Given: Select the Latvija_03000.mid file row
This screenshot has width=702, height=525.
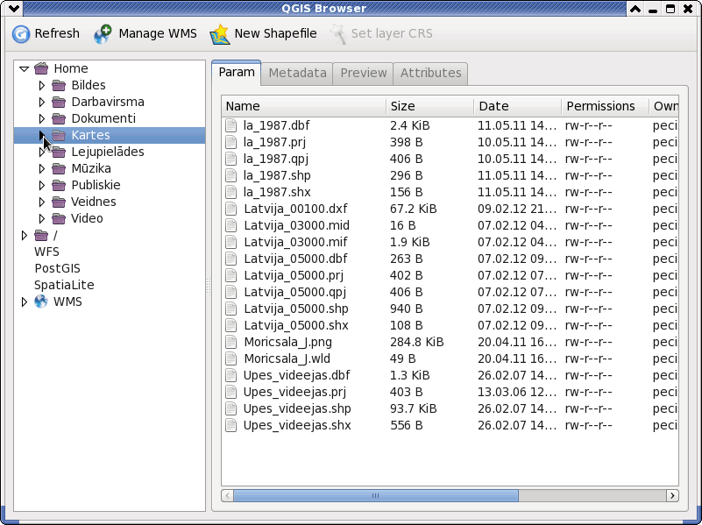Looking at the screenshot, I should pyautogui.click(x=450, y=225).
